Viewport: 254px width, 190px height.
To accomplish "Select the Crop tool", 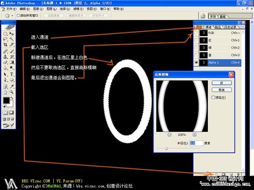I will coord(5,44).
